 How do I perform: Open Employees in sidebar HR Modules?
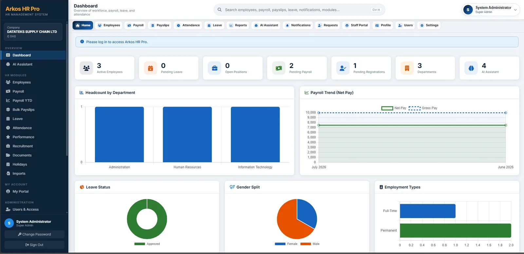coord(33,82)
